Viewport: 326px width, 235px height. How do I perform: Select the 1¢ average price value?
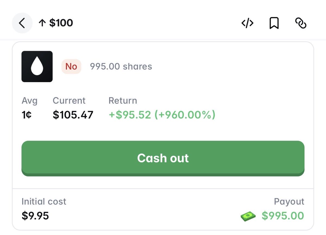(27, 115)
